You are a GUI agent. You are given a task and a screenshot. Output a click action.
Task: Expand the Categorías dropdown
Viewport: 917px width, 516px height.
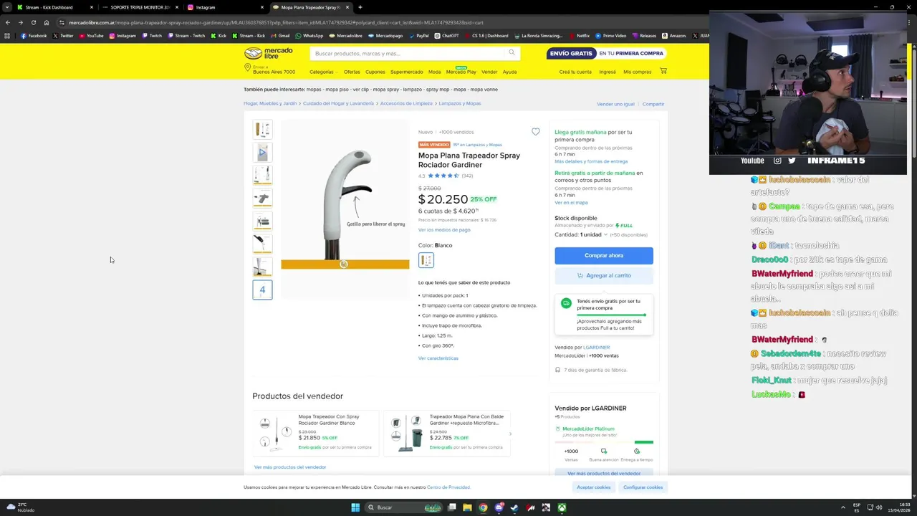(323, 72)
